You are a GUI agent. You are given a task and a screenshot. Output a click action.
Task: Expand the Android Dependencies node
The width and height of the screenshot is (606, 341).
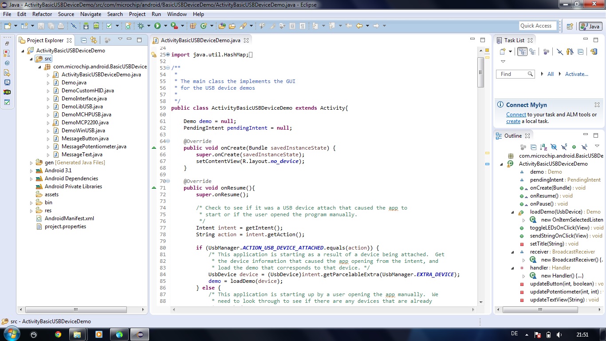(x=31, y=179)
